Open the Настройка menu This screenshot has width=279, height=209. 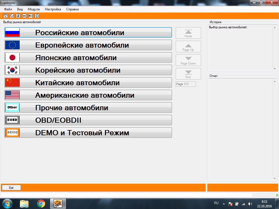[x=53, y=9]
